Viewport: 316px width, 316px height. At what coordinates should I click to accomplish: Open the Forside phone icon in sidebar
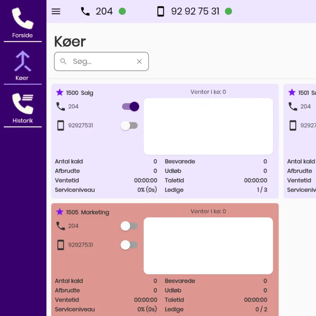click(22, 18)
